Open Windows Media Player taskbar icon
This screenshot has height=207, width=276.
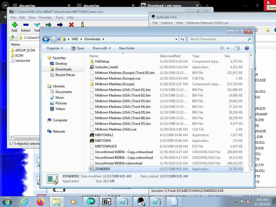point(73,202)
